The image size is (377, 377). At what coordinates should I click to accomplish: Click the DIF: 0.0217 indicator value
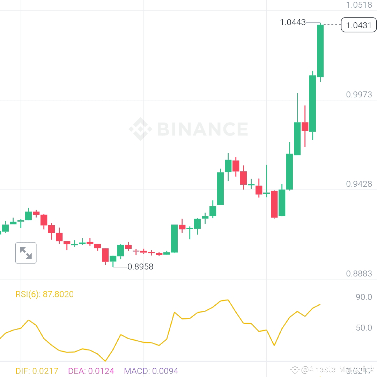point(37,371)
